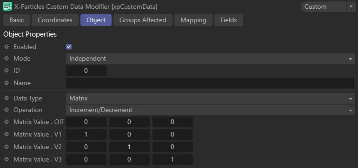The width and height of the screenshot is (358, 168).
Task: Uncheck the Enabled checkbox
Action: 69,47
